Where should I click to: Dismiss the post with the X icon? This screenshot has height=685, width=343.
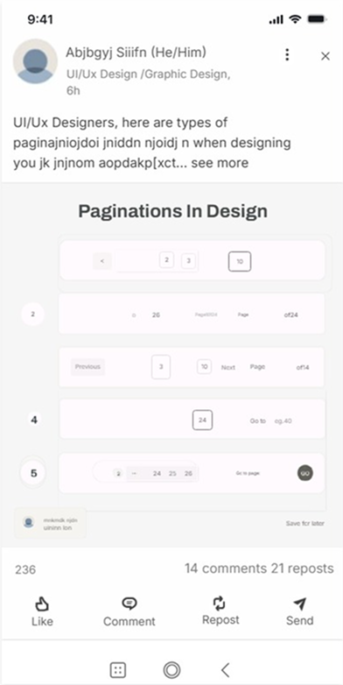tap(325, 56)
